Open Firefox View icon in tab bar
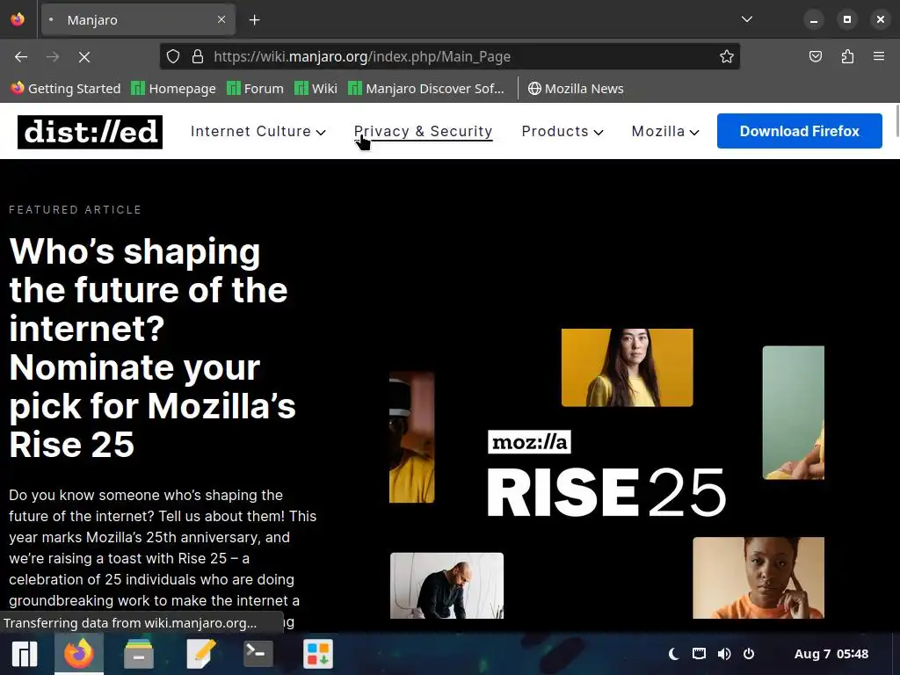 click(x=18, y=19)
